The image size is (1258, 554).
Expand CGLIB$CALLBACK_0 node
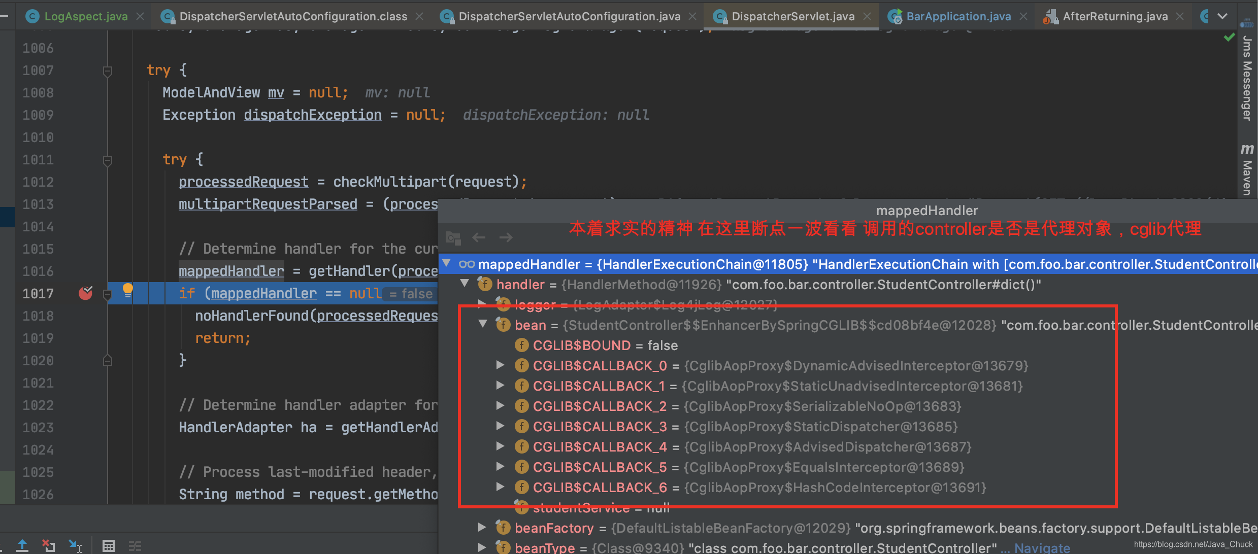pyautogui.click(x=500, y=365)
